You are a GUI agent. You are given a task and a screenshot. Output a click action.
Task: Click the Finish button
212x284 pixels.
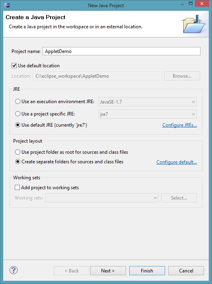coord(147,270)
